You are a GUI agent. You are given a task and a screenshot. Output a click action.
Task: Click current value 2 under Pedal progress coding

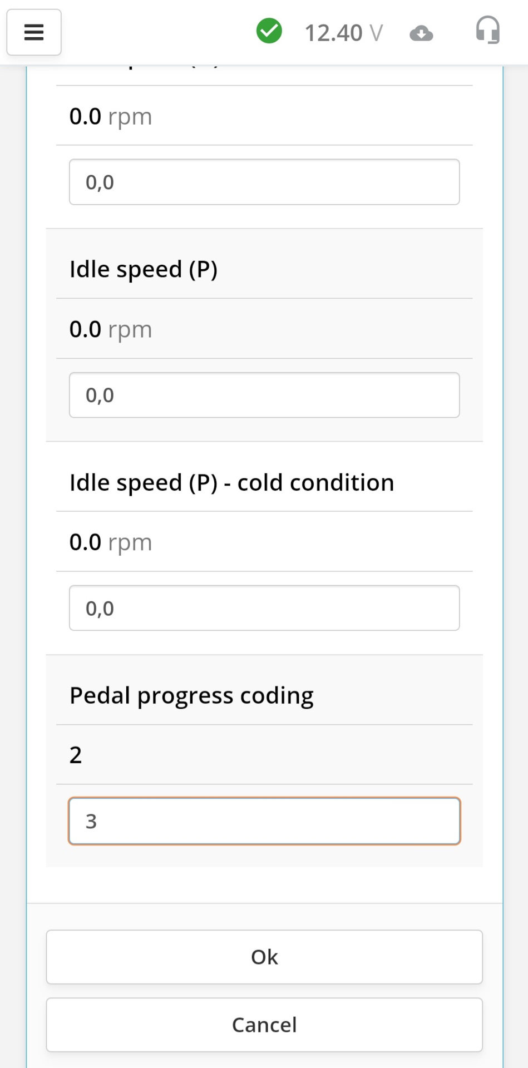pyautogui.click(x=76, y=755)
